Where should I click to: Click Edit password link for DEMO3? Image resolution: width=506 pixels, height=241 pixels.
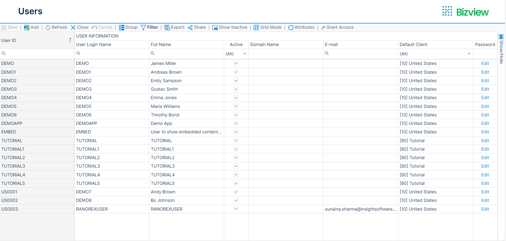tap(485, 89)
